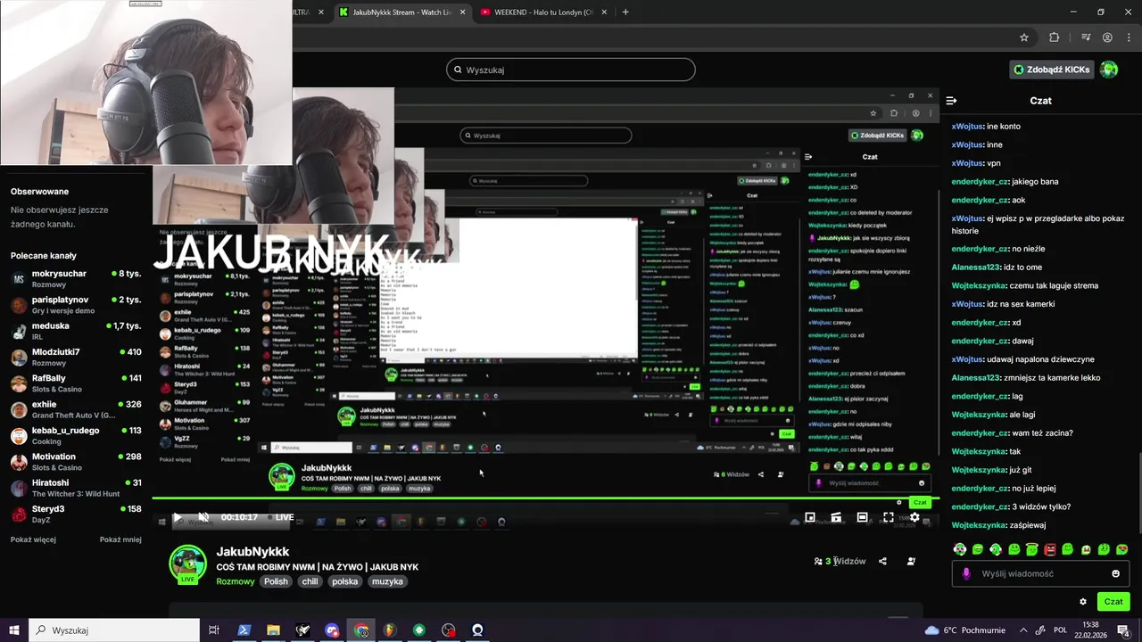This screenshot has height=642, width=1142.
Task: Jump to LIVE in the player
Action: [280, 517]
